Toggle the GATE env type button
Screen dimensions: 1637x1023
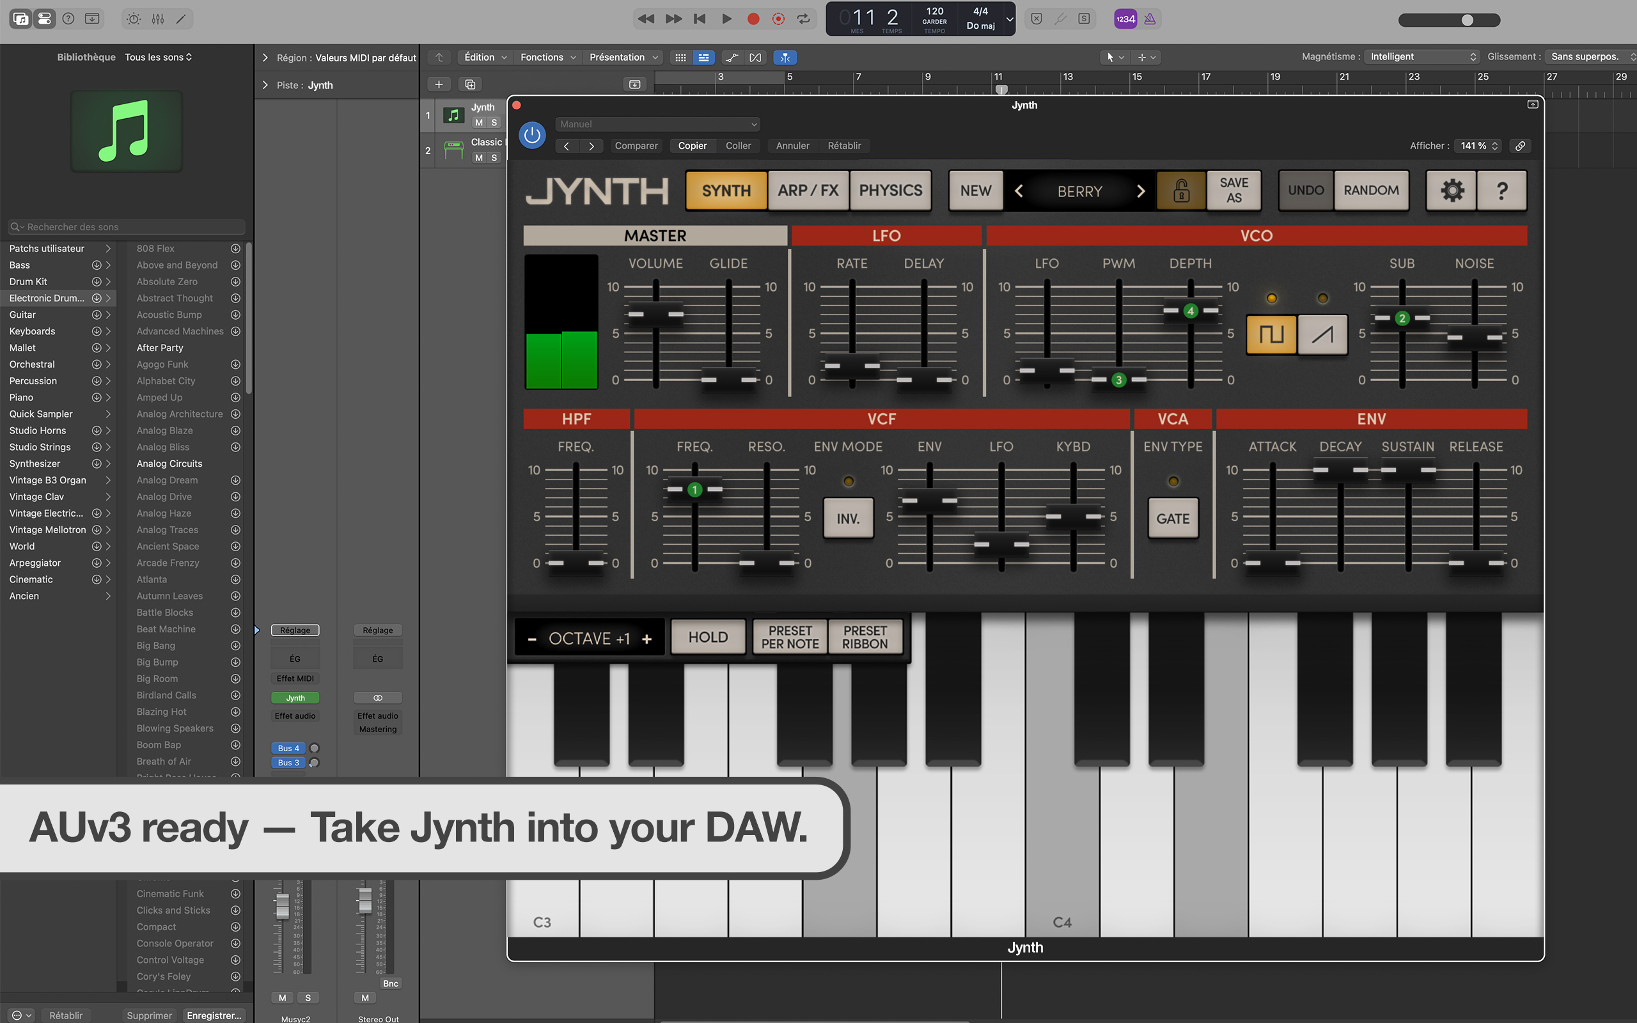[1173, 519]
